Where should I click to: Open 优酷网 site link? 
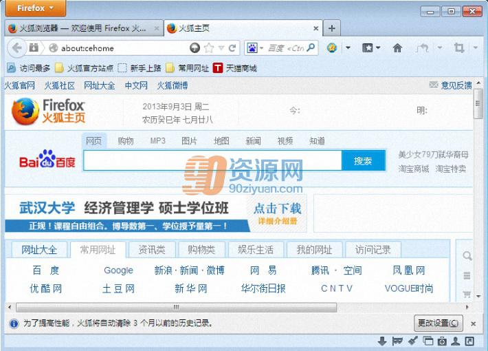(46, 288)
